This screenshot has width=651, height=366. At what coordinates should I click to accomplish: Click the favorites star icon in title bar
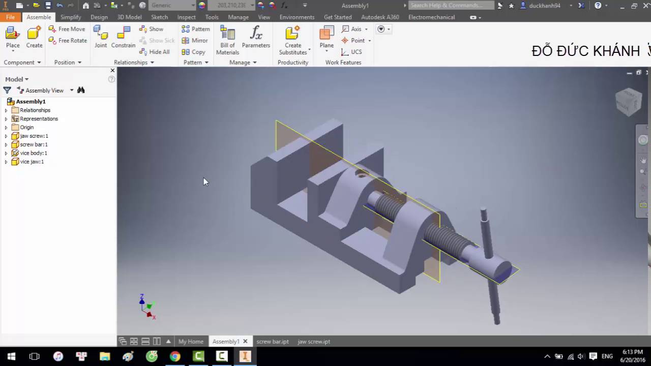pyautogui.click(x=511, y=6)
